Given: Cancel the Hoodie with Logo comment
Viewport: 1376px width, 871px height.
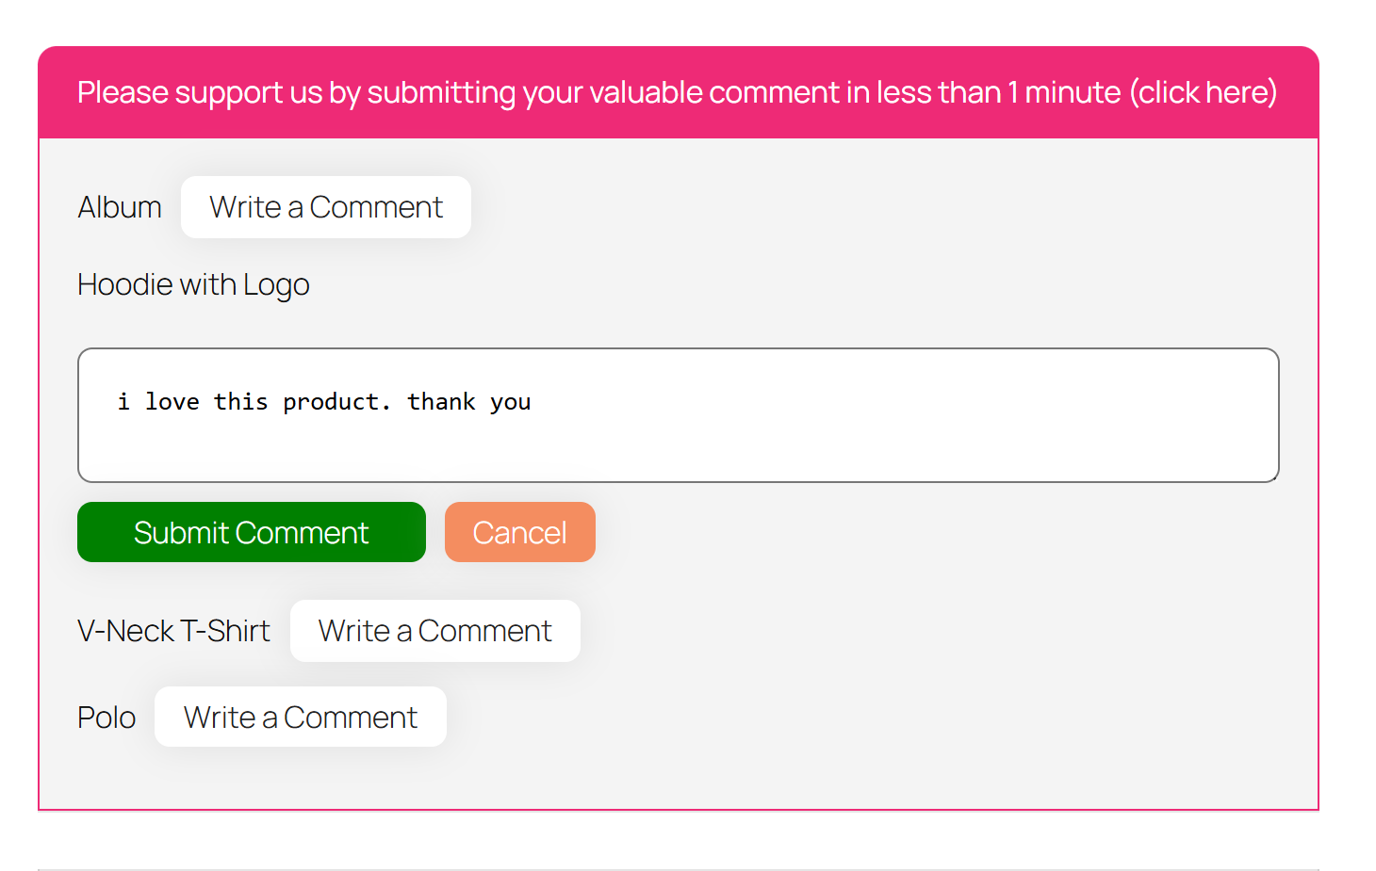Looking at the screenshot, I should [x=519, y=533].
